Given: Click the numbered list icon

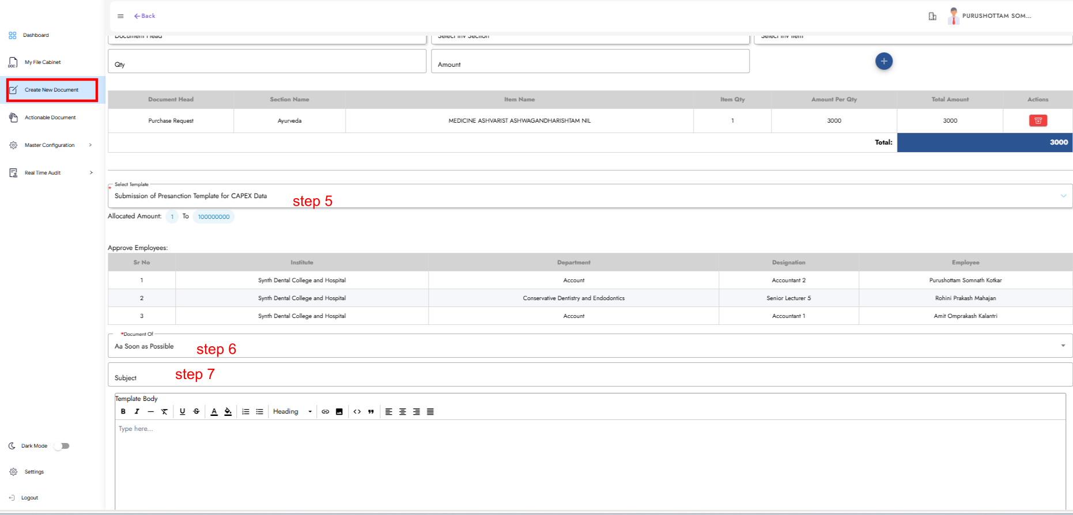Looking at the screenshot, I should click(x=245, y=411).
